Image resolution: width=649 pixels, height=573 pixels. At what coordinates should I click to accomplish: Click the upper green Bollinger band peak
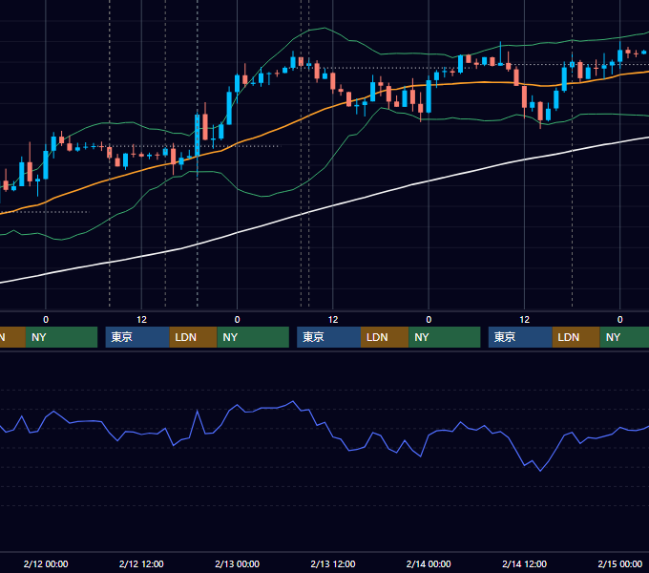click(324, 28)
